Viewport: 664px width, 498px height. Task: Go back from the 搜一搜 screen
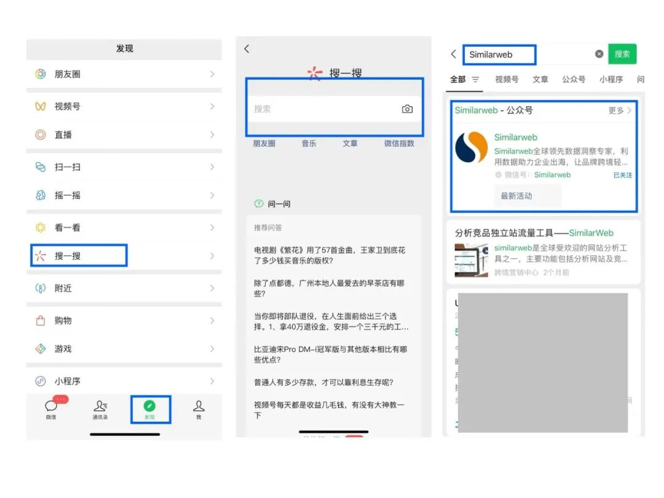[247, 49]
